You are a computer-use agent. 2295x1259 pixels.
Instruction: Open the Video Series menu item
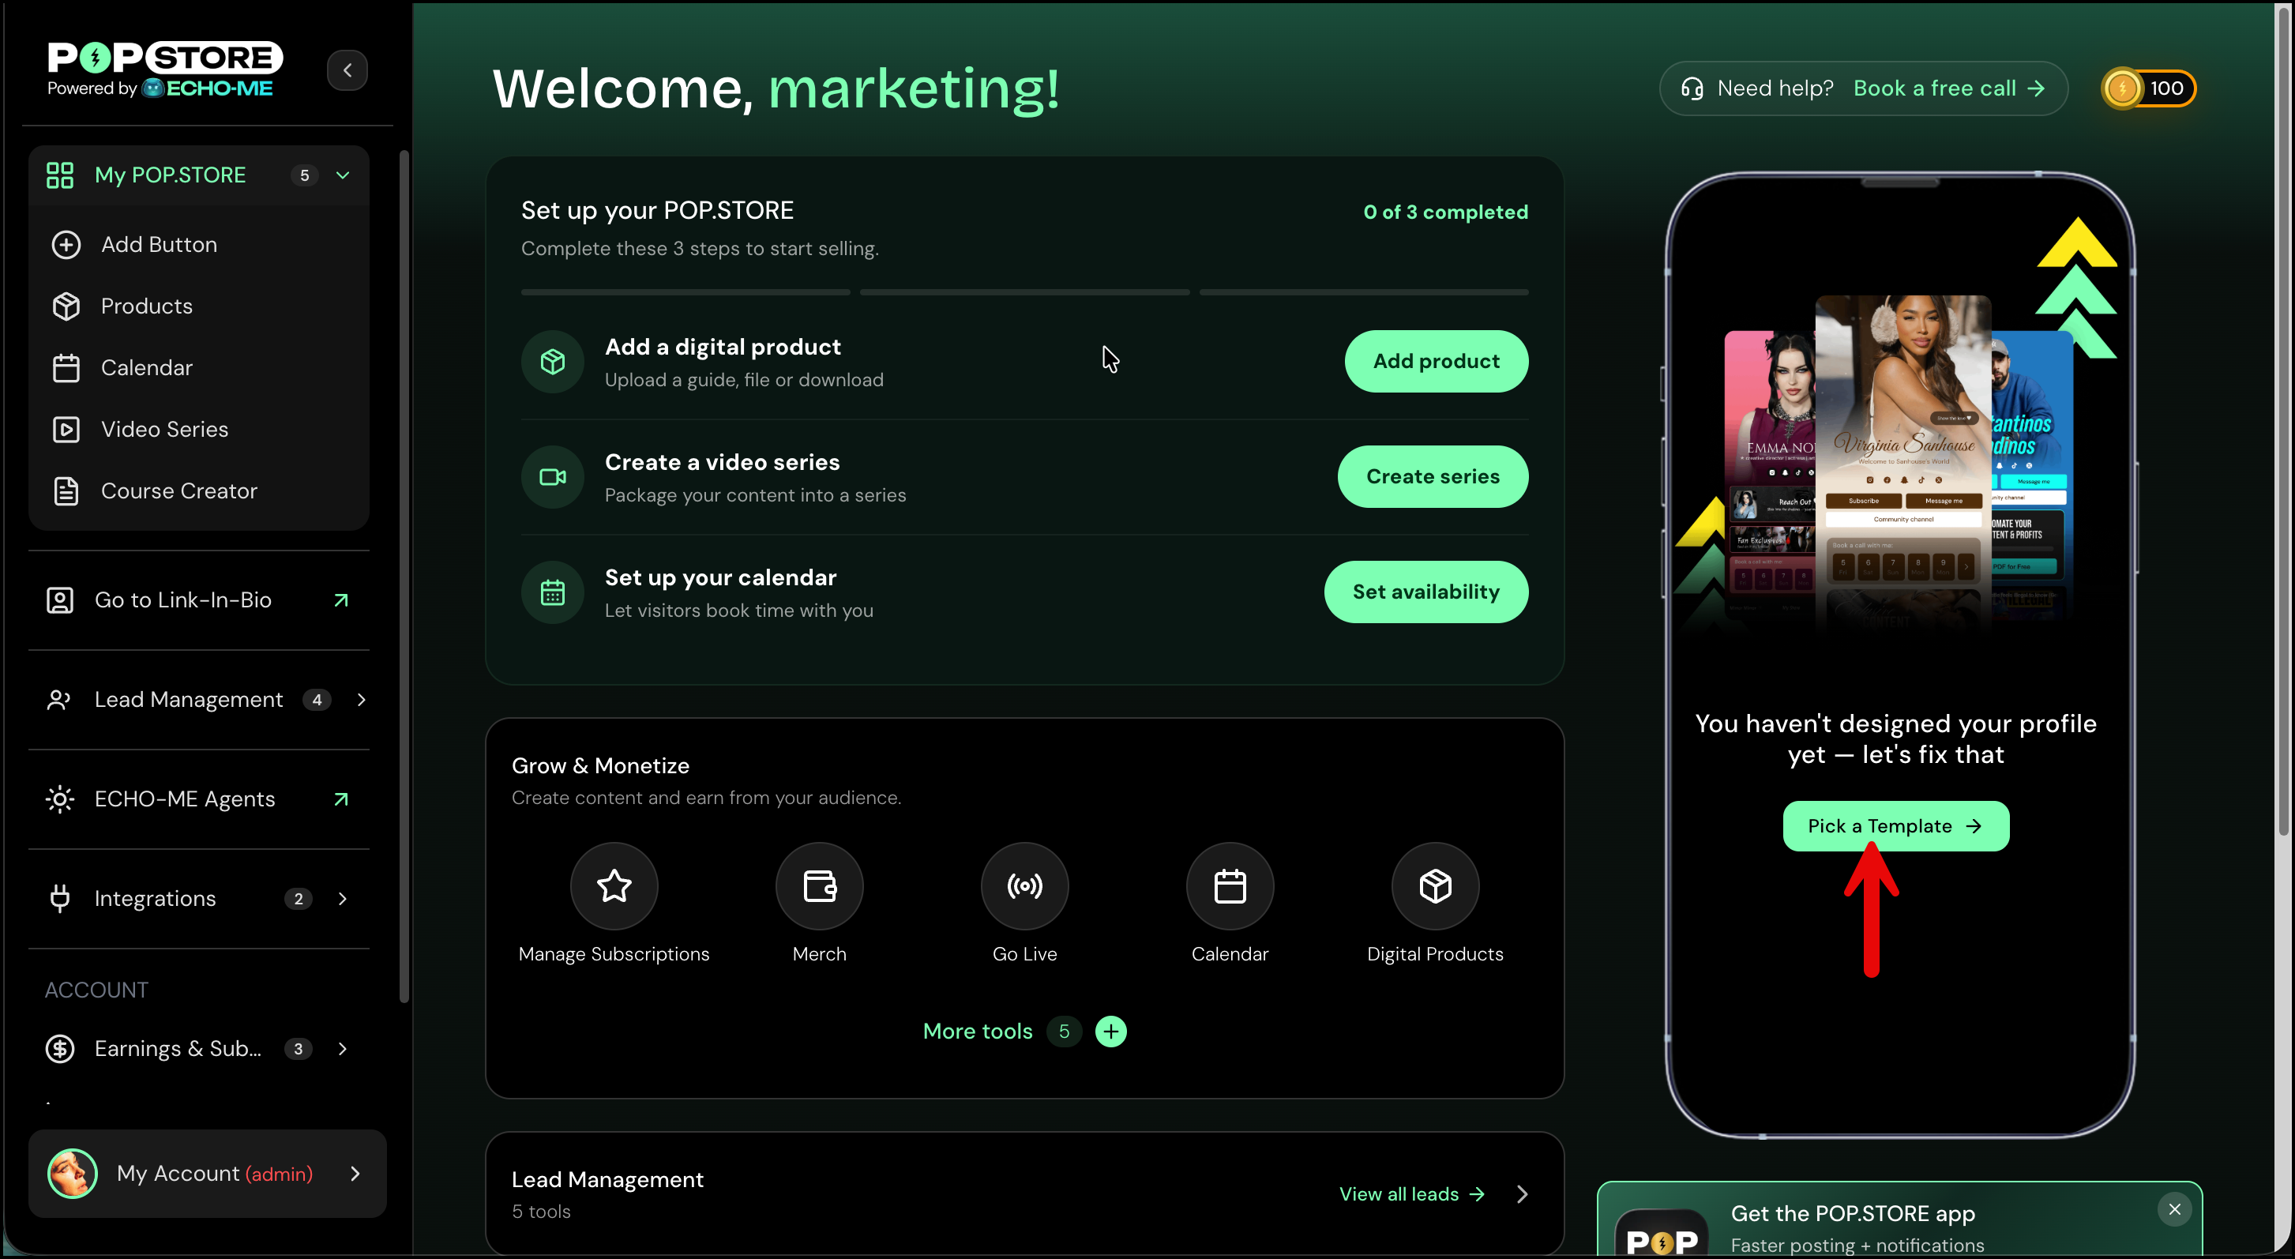click(199, 430)
